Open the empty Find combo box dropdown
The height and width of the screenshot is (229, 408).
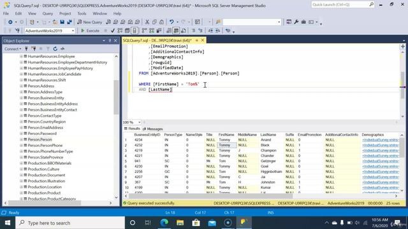pos(279,22)
